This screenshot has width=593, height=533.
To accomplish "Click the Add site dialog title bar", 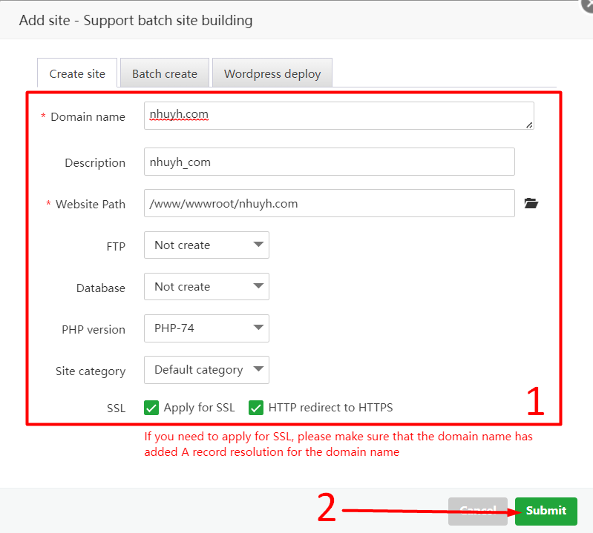I will [136, 21].
